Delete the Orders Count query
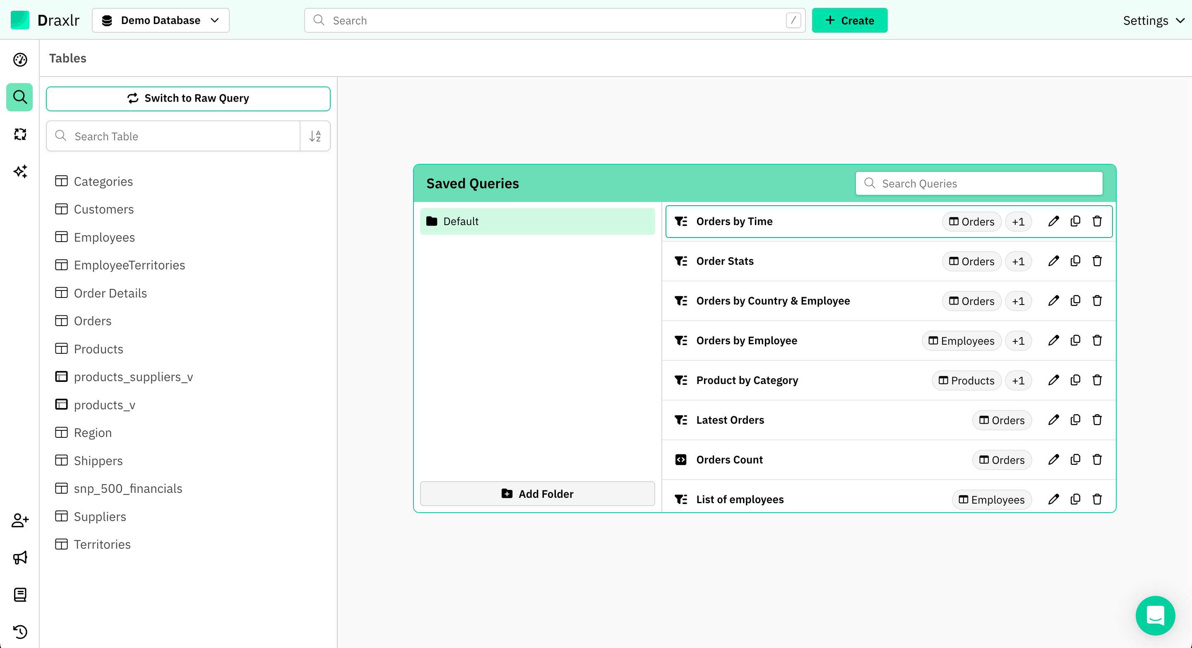The image size is (1192, 648). pos(1097,460)
